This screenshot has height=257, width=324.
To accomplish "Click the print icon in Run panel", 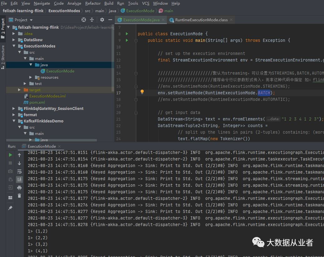I will (x=19, y=188).
